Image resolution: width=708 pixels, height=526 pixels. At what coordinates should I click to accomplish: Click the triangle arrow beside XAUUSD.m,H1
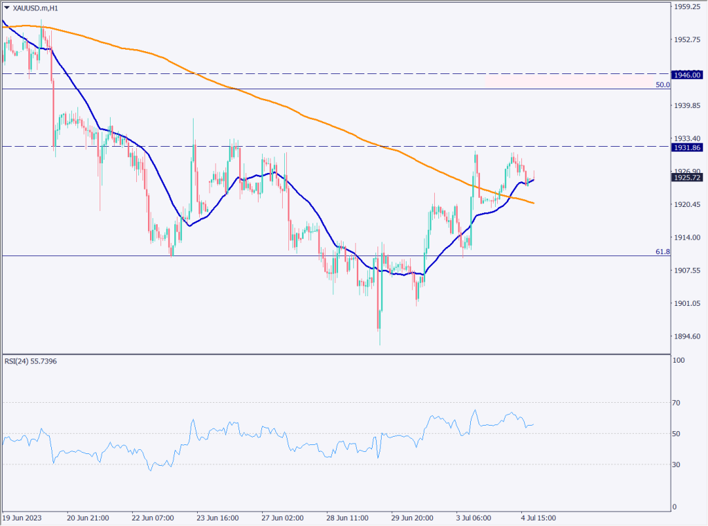click(x=7, y=8)
